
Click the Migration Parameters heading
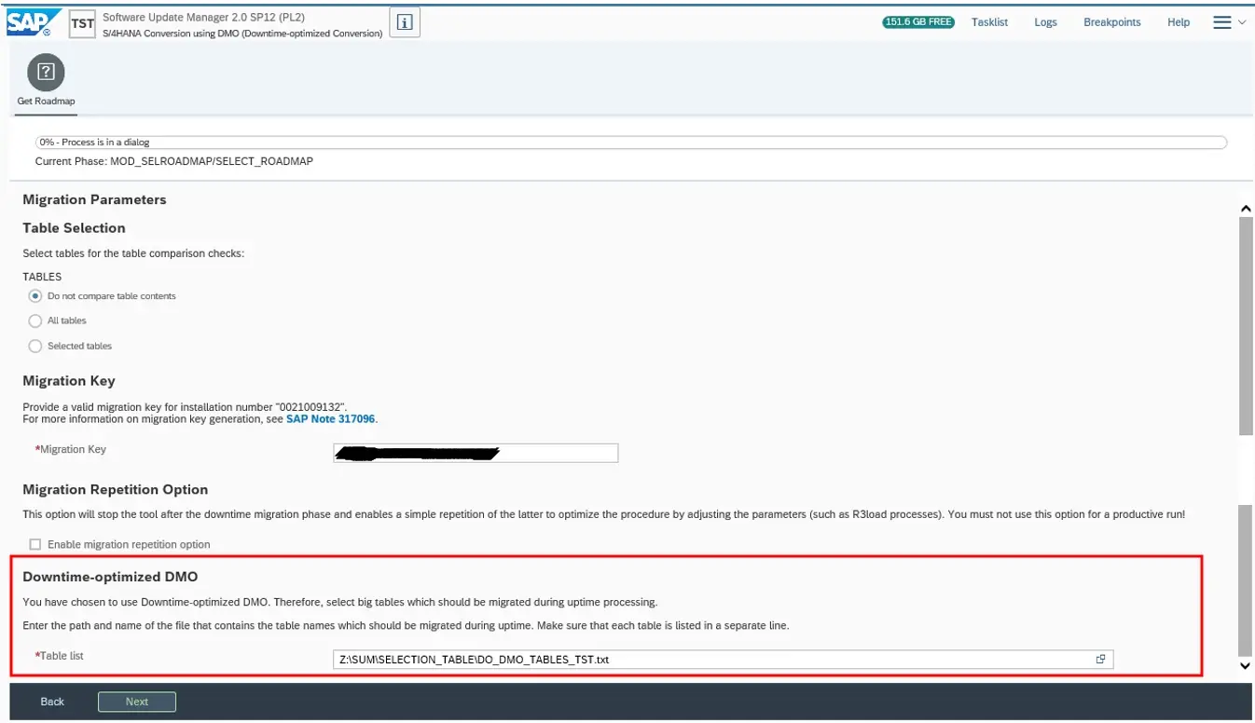94,199
